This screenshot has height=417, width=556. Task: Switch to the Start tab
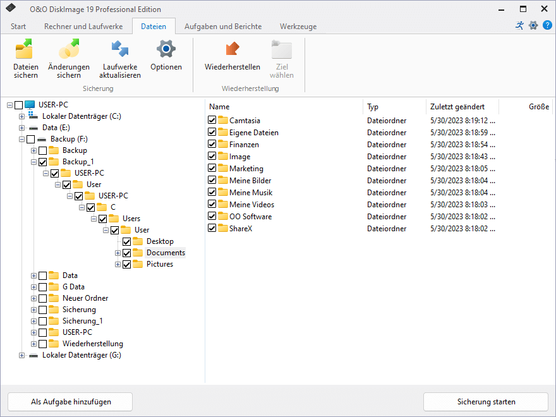18,27
